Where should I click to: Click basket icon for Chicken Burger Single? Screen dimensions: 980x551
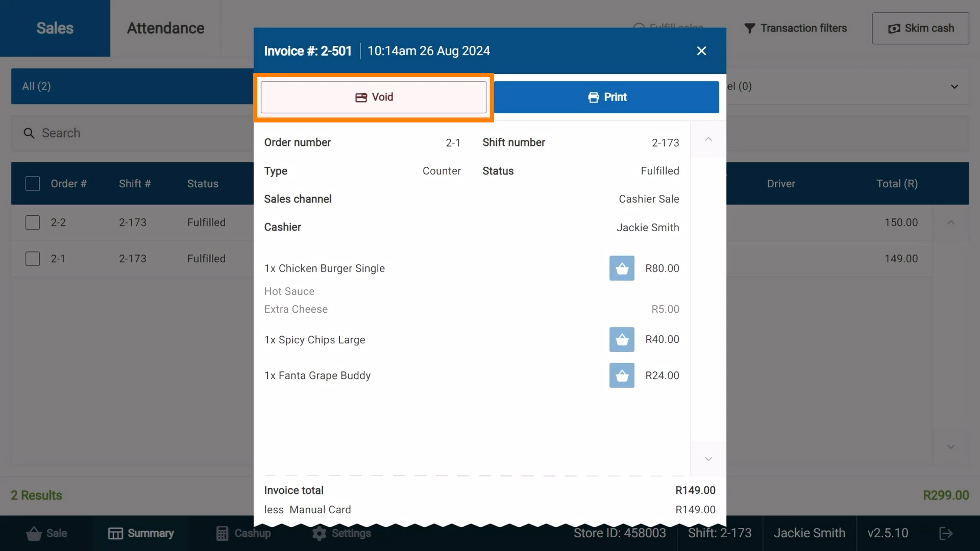622,268
